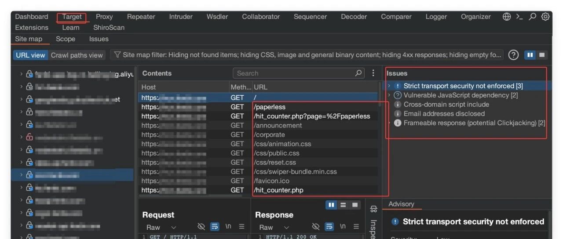Click lock icon of the highlighted host row
This screenshot has width=563, height=239.
point(29,175)
